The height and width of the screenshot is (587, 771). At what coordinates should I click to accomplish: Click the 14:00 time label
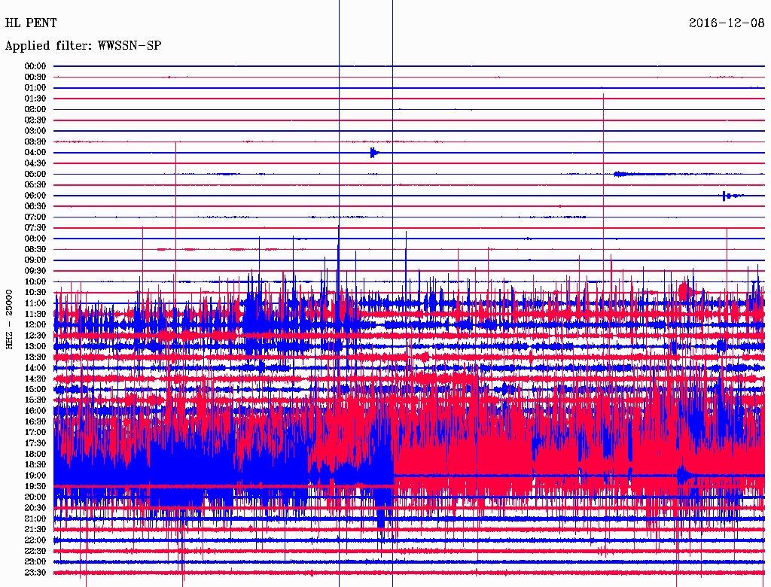coord(35,368)
